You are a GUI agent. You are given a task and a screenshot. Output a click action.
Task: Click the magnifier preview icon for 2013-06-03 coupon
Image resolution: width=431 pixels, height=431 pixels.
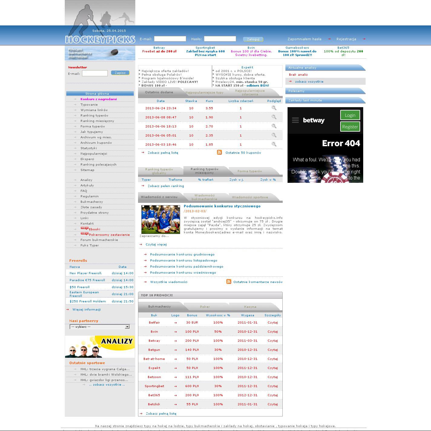(x=274, y=144)
